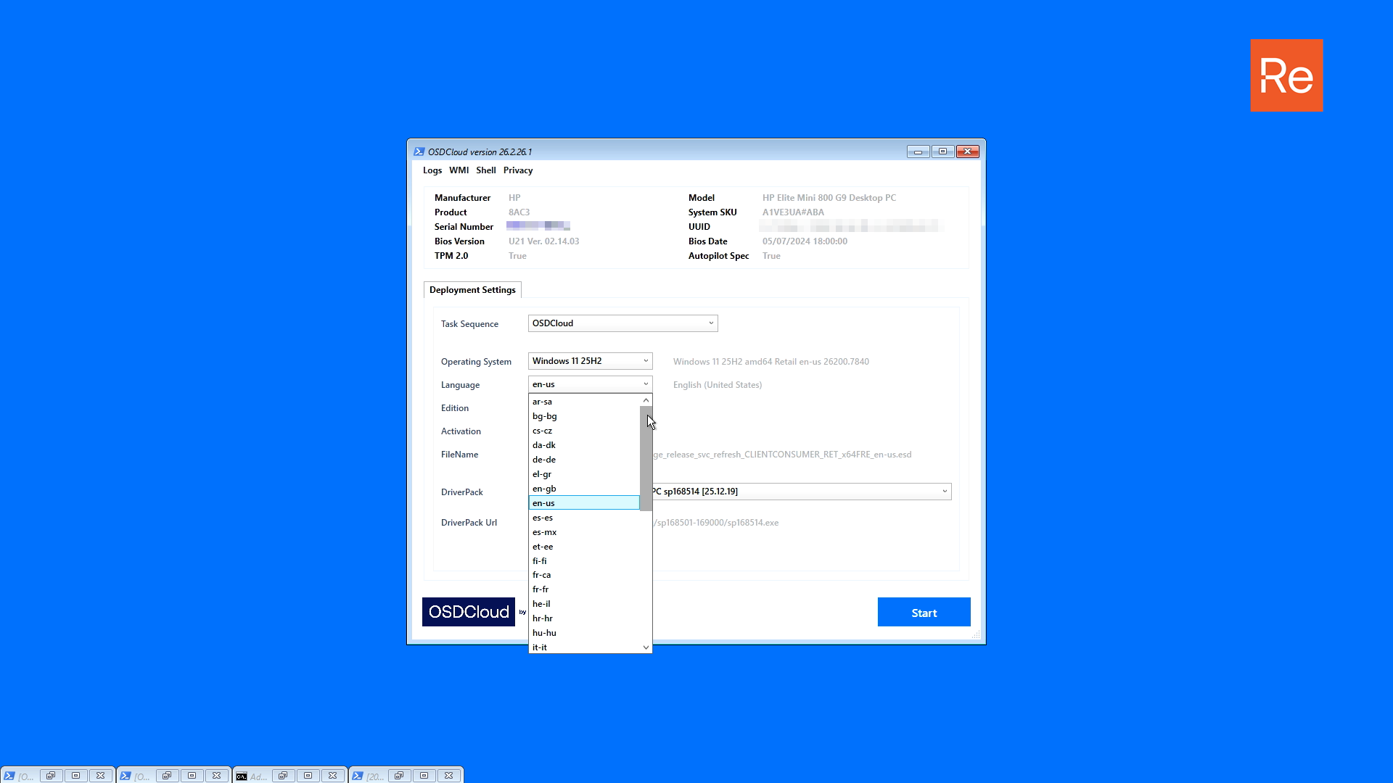This screenshot has width=1393, height=783.
Task: Open the Privacy menu
Action: pos(518,170)
